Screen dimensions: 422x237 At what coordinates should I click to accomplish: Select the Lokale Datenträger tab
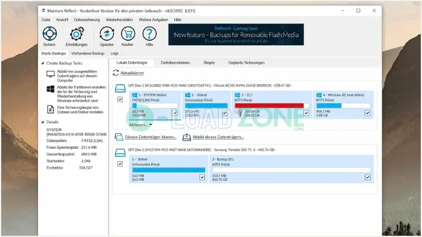132,62
